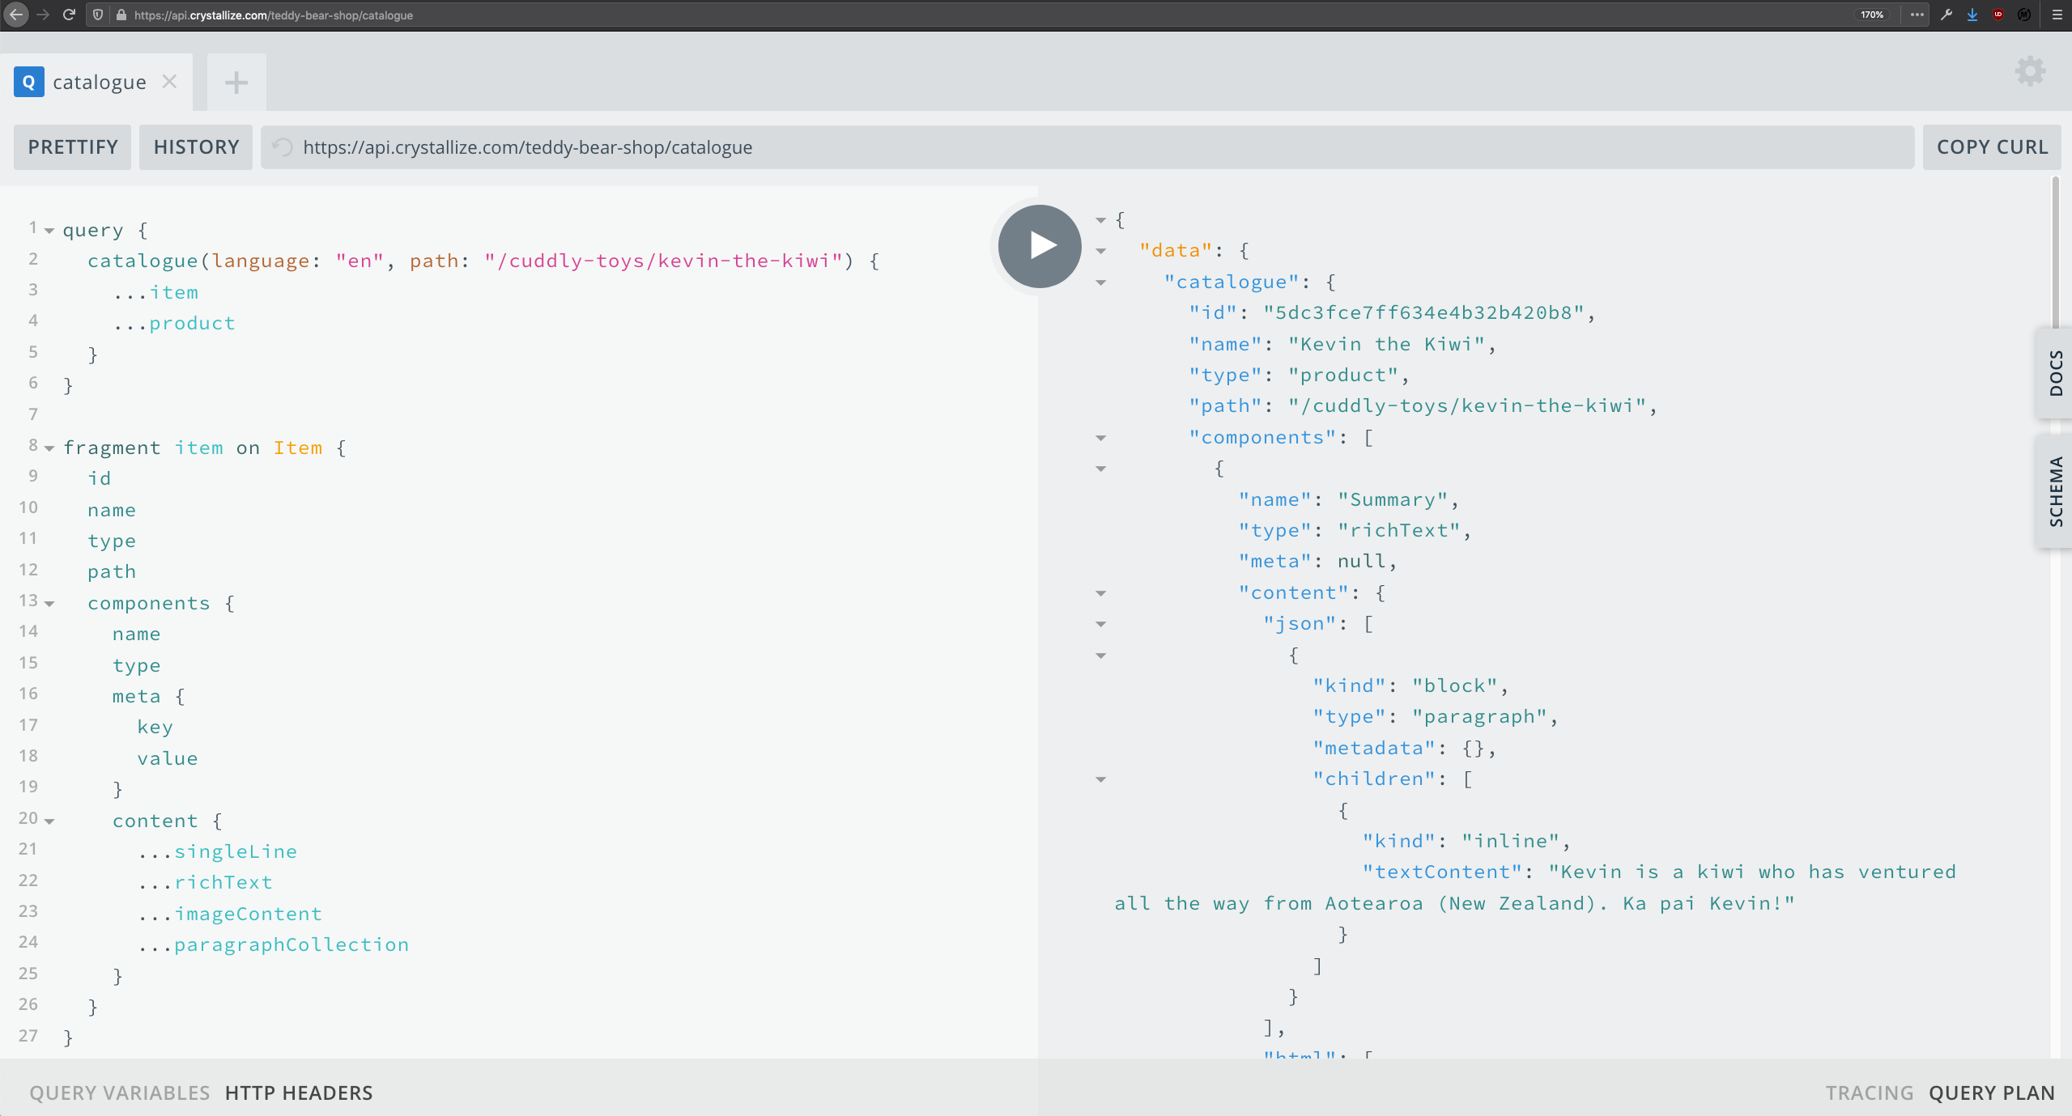The width and height of the screenshot is (2072, 1116).
Task: Add a new tab with plus icon
Action: tap(236, 82)
